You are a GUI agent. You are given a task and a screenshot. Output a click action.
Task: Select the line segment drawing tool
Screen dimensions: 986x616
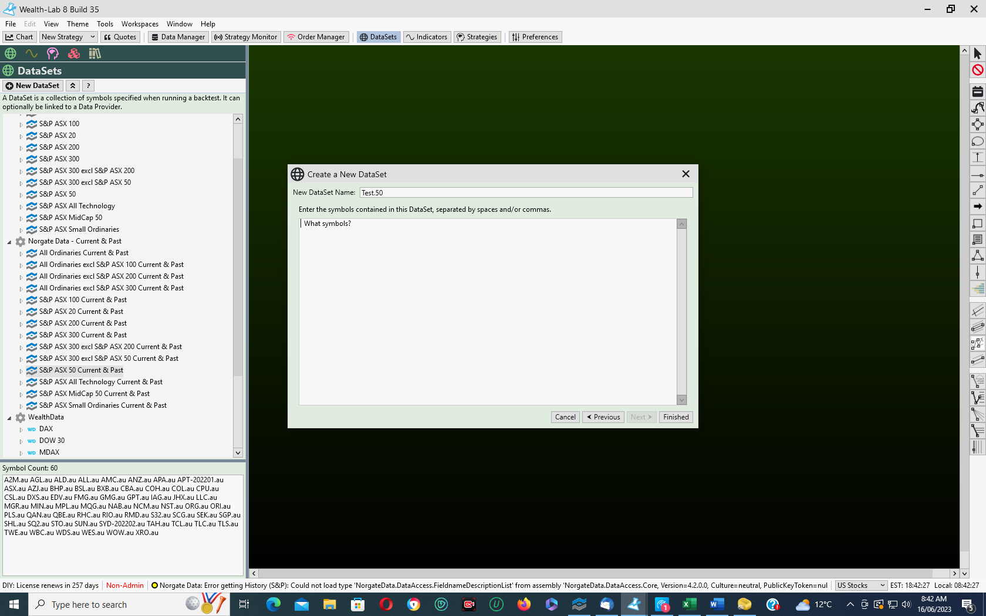[x=978, y=190]
